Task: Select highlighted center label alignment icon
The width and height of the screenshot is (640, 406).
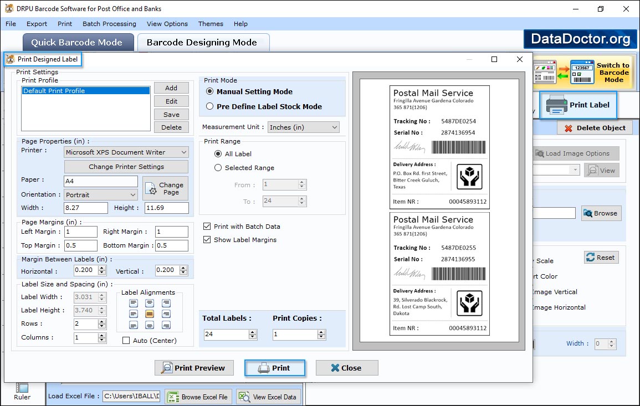Action: point(150,314)
